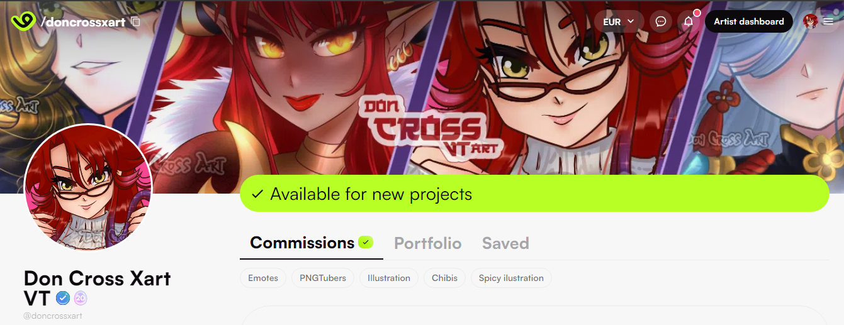Click the green check beside Commissions
This screenshot has height=325, width=844.
[366, 242]
